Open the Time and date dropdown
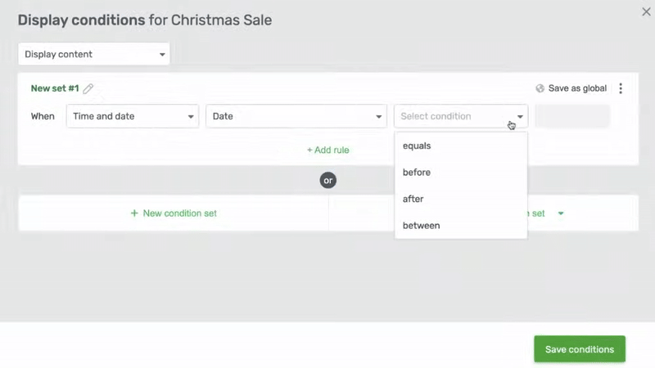This screenshot has height=368, width=655. click(133, 116)
